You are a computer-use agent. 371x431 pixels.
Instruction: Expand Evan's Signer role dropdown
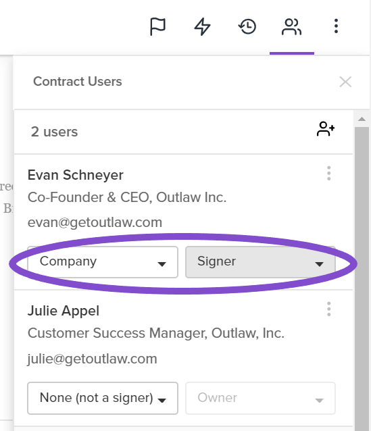coord(260,262)
